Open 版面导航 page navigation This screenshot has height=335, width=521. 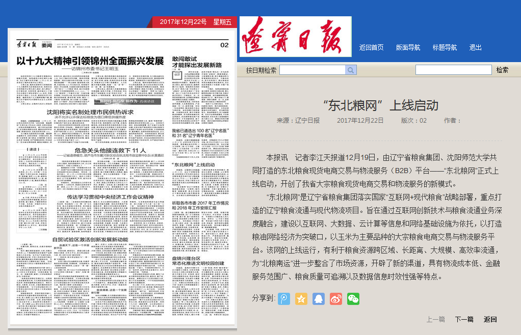click(408, 47)
